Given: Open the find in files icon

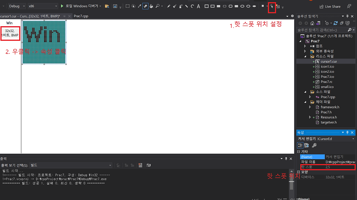Looking at the screenshot, I should [x=107, y=6].
